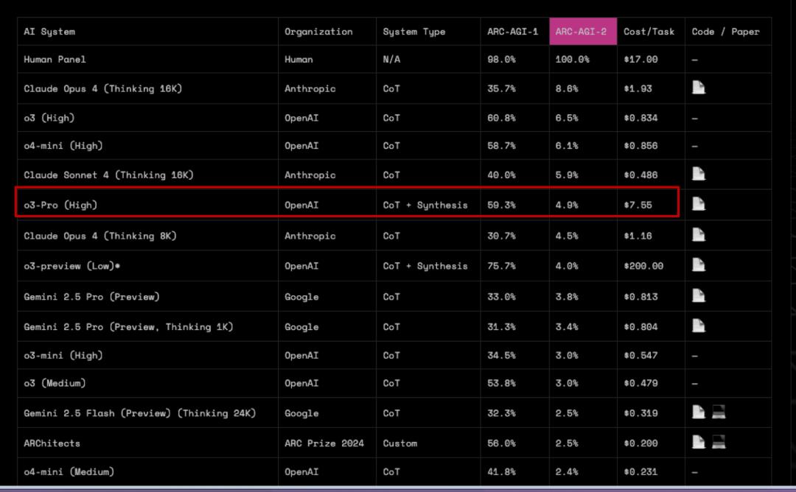Open the Gemini 2.5 Flash (Preview) paper icon
Viewport: 796px width, 492px height.
pyautogui.click(x=699, y=412)
